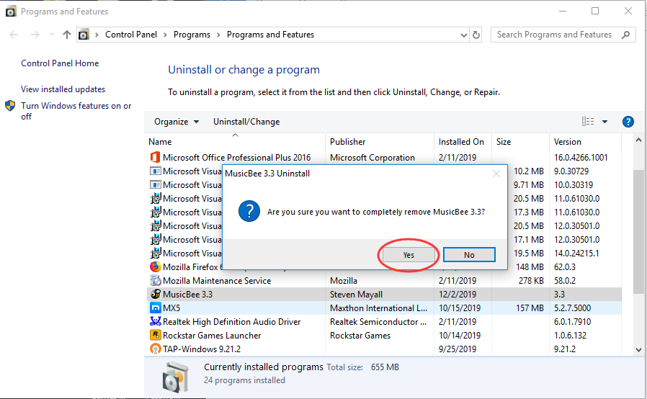Click the Search Programs and Features field
This screenshot has width=647, height=399.
(563, 35)
